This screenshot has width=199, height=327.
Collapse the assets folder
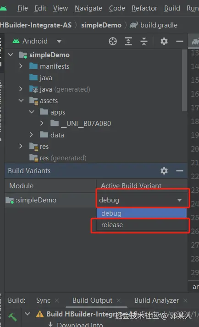(21, 100)
